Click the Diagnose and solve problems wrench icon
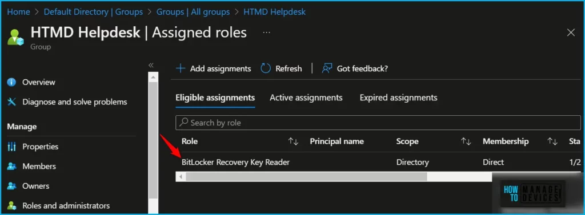This screenshot has width=585, height=215. [x=11, y=102]
